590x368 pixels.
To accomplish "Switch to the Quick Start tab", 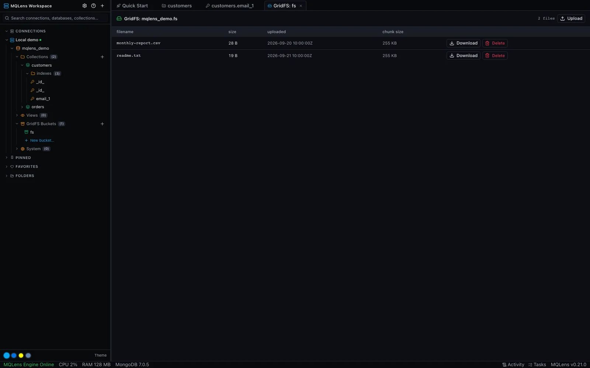I will click(132, 6).
